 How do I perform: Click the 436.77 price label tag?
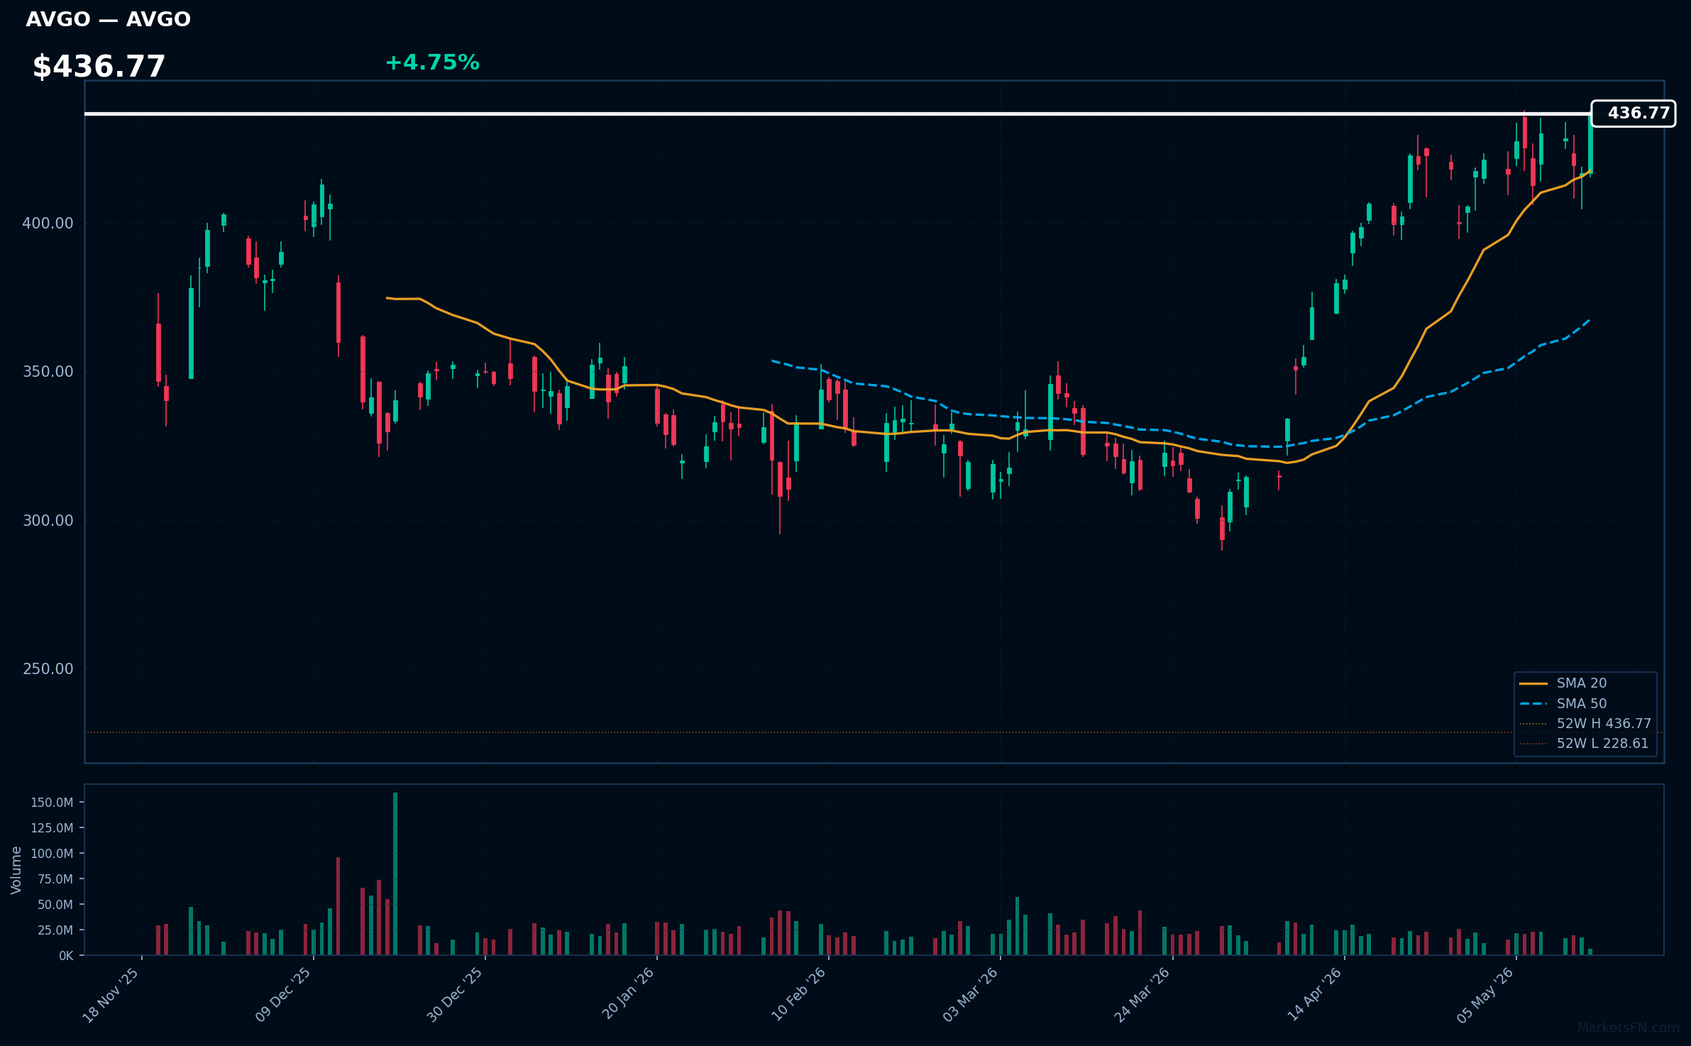pyautogui.click(x=1634, y=114)
